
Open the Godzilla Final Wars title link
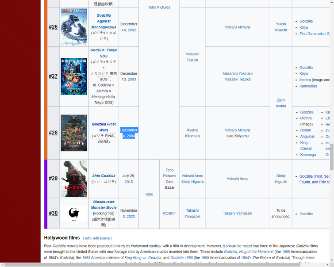[x=104, y=127]
